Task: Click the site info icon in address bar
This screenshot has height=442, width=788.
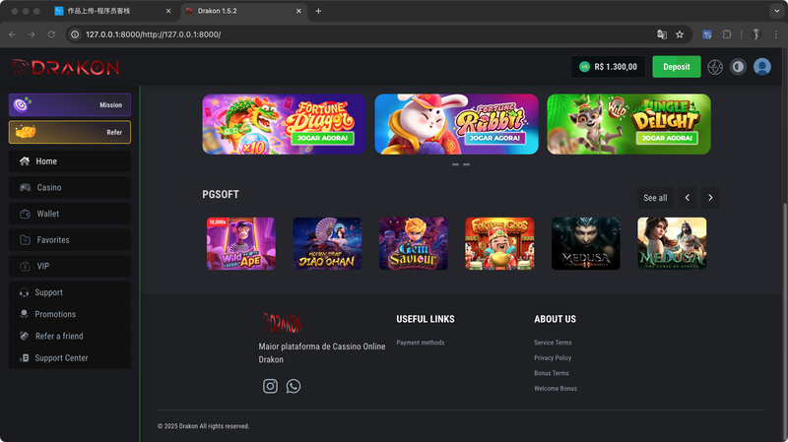Action: coord(75,34)
